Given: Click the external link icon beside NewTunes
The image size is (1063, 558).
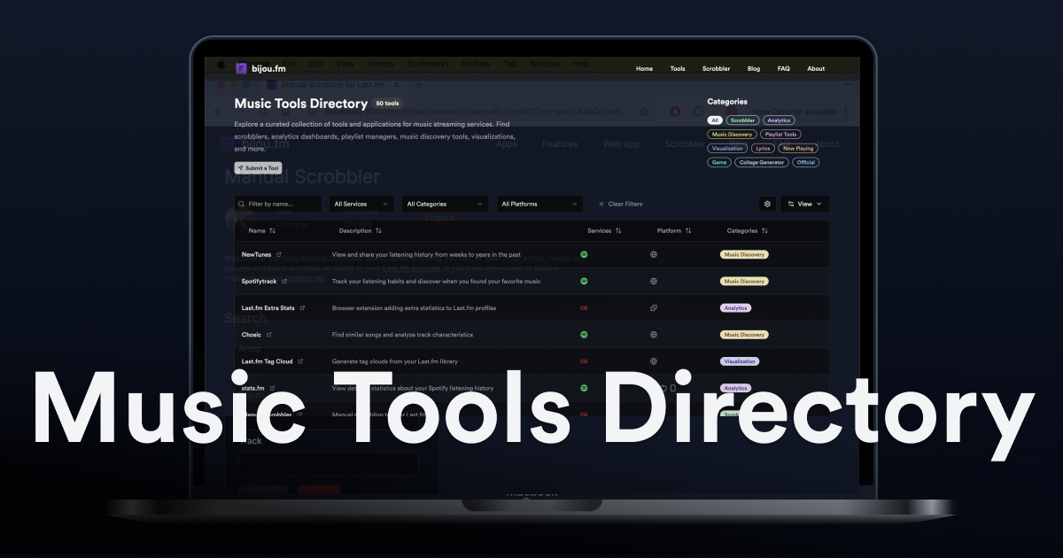Looking at the screenshot, I should tap(279, 254).
